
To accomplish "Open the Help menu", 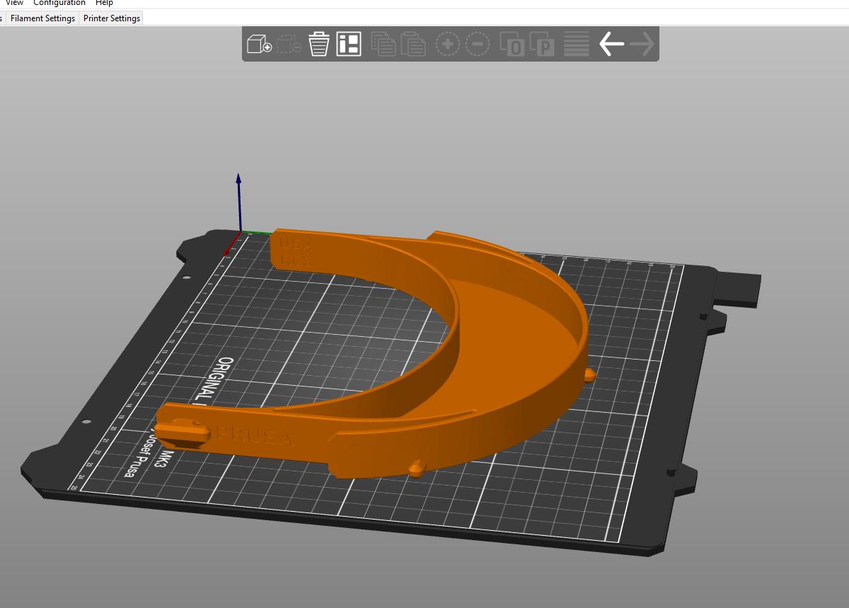I will 104,3.
